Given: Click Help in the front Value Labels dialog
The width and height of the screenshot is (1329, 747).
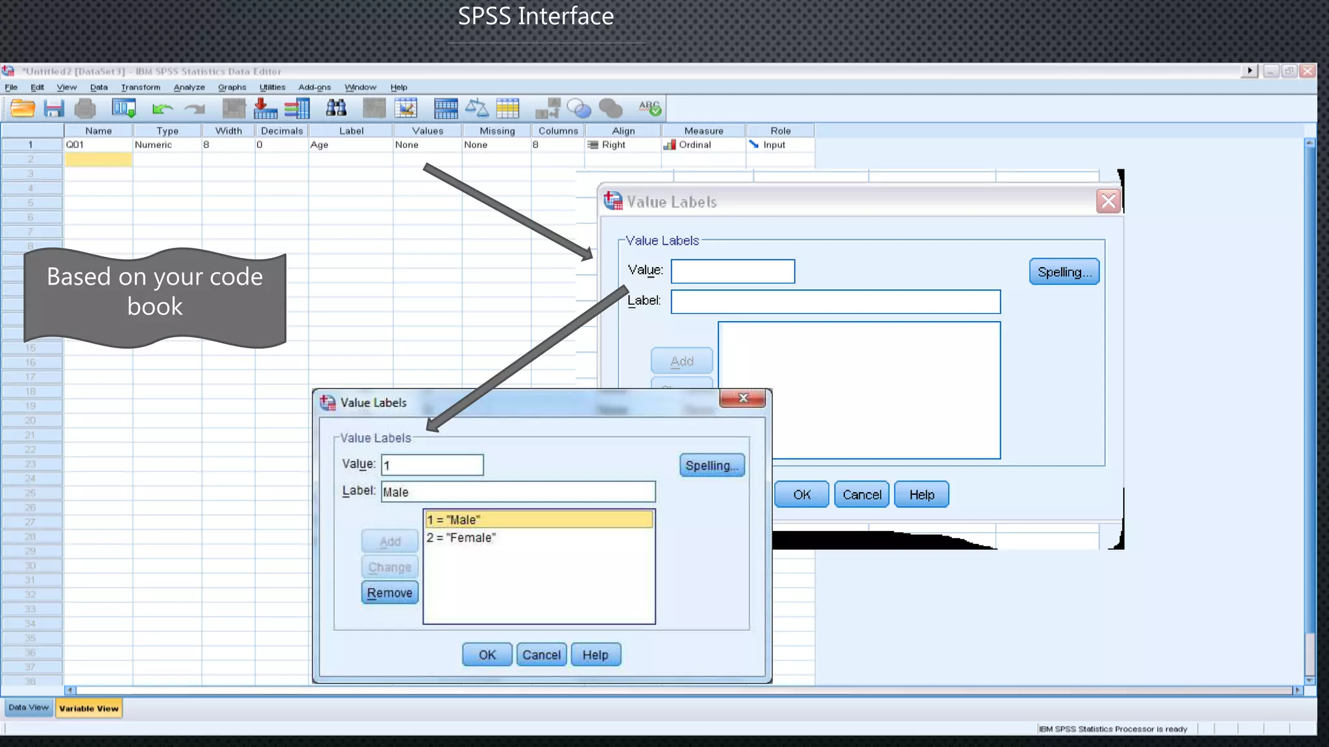Looking at the screenshot, I should tap(595, 655).
